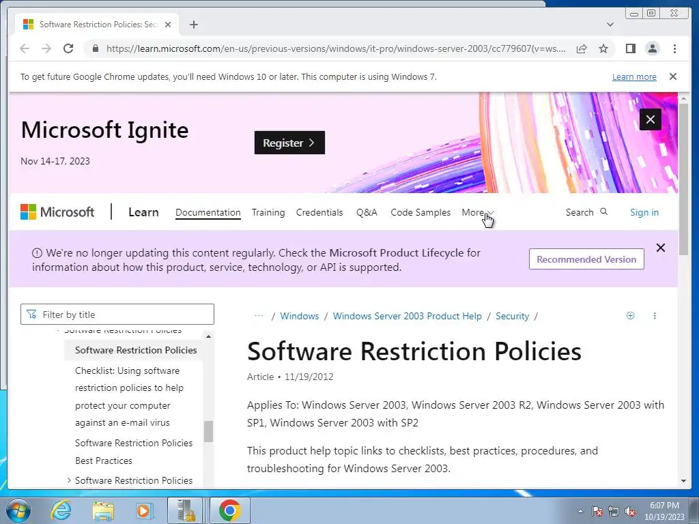This screenshot has height=524, width=699.
Task: Open the Chrome profile avatar
Action: point(652,48)
